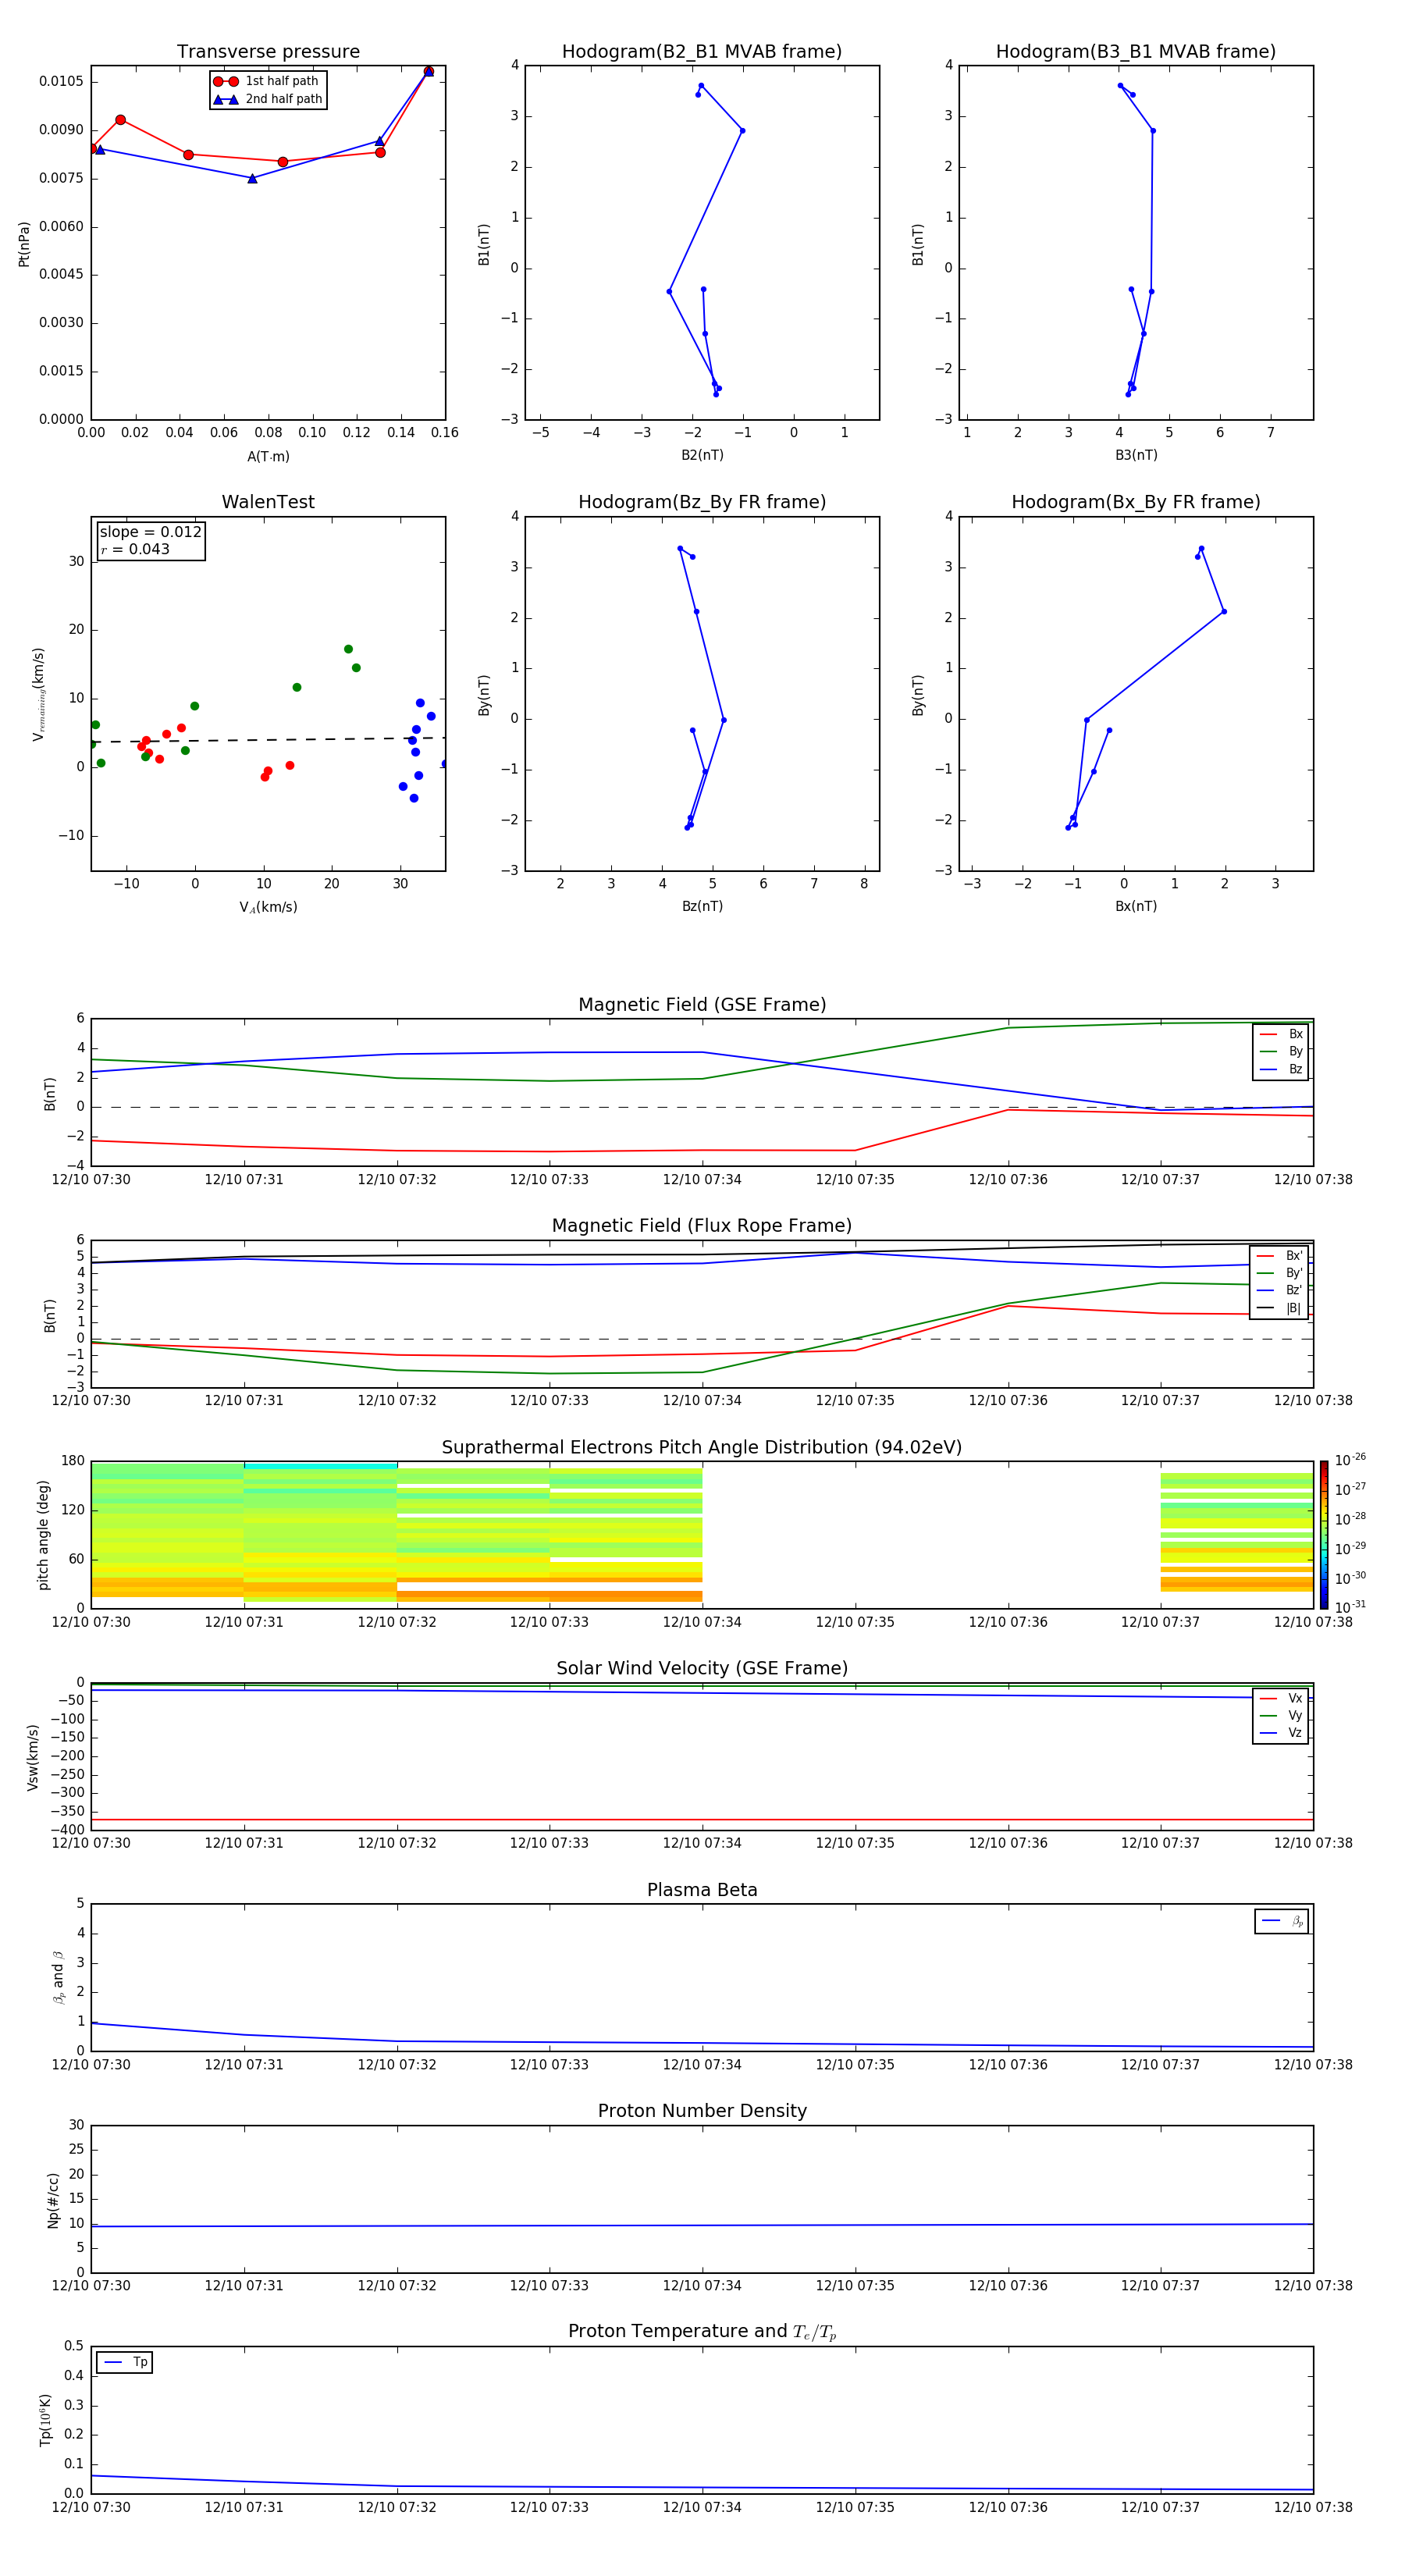Viewport: 1405px width, 2576px height.
Task: Click the 'V_A(km/s)' x-axis label
Action: pyautogui.click(x=268, y=907)
